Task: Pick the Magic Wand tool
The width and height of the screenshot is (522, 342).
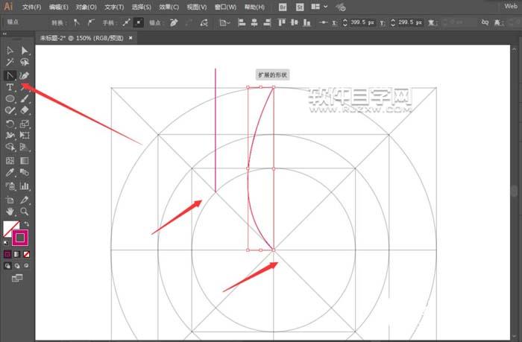Action: coord(10,63)
